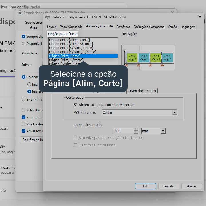Click printer icon in Padrões de Impressão title

click(48, 17)
